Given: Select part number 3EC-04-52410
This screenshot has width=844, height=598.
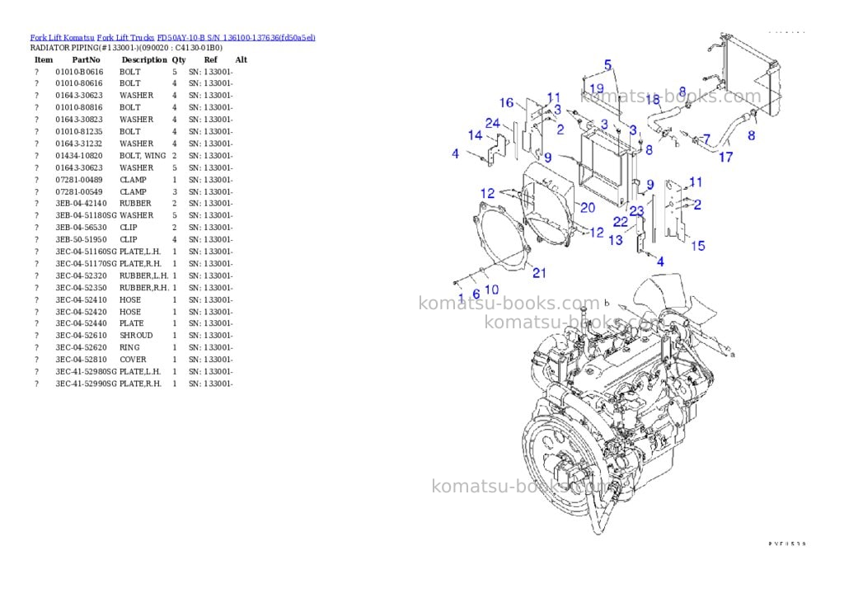Looking at the screenshot, I should 82,300.
